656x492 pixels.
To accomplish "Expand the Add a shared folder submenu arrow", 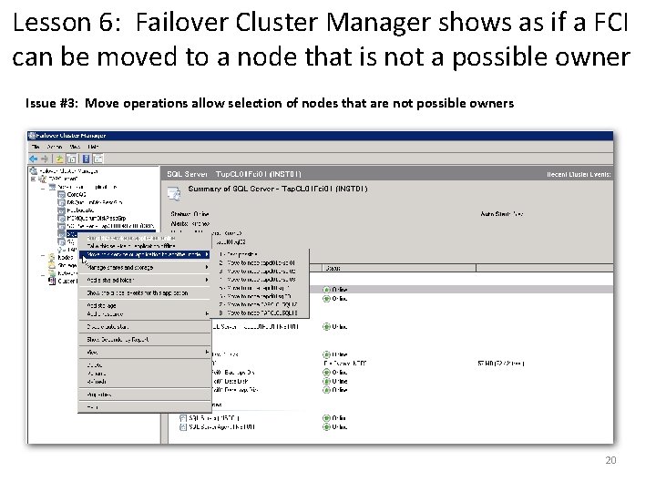I will tap(207, 280).
